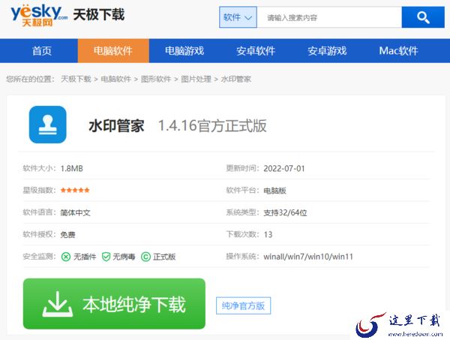Click the 支持32/64位 system type value
This screenshot has height=340, width=450.
(285, 213)
